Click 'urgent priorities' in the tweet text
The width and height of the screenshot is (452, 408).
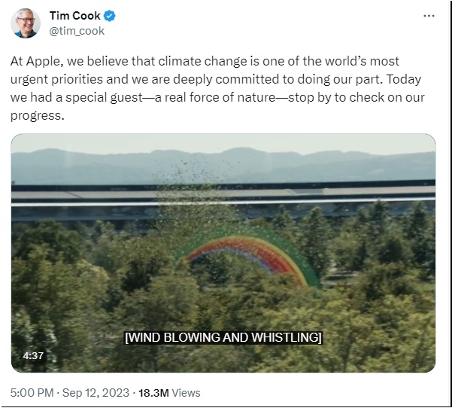click(x=56, y=80)
